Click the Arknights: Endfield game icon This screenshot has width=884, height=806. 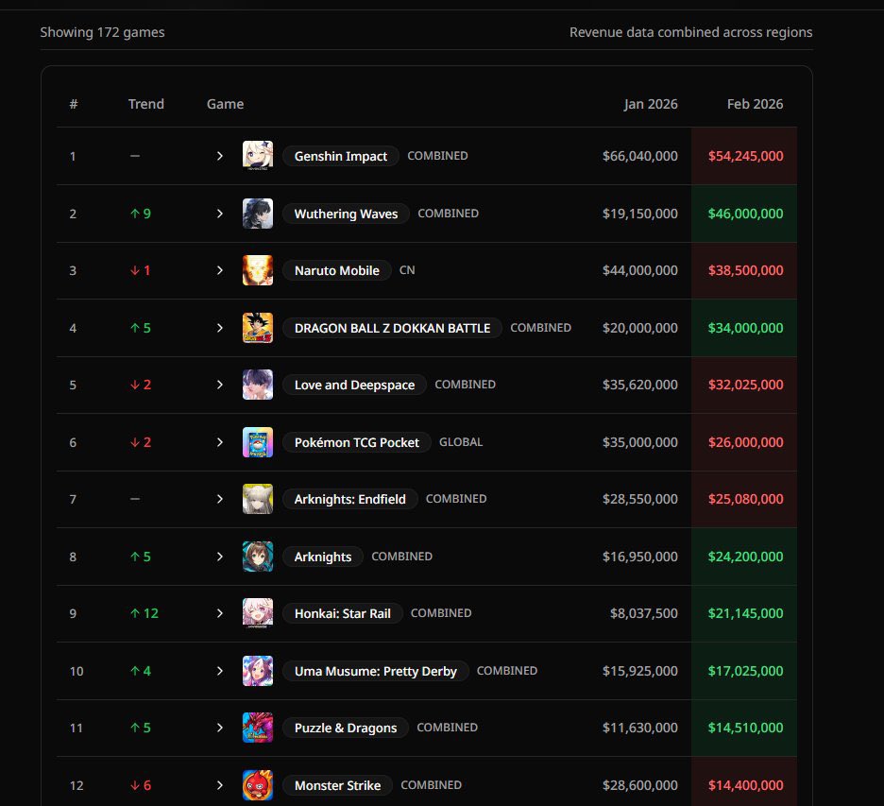pyautogui.click(x=258, y=499)
